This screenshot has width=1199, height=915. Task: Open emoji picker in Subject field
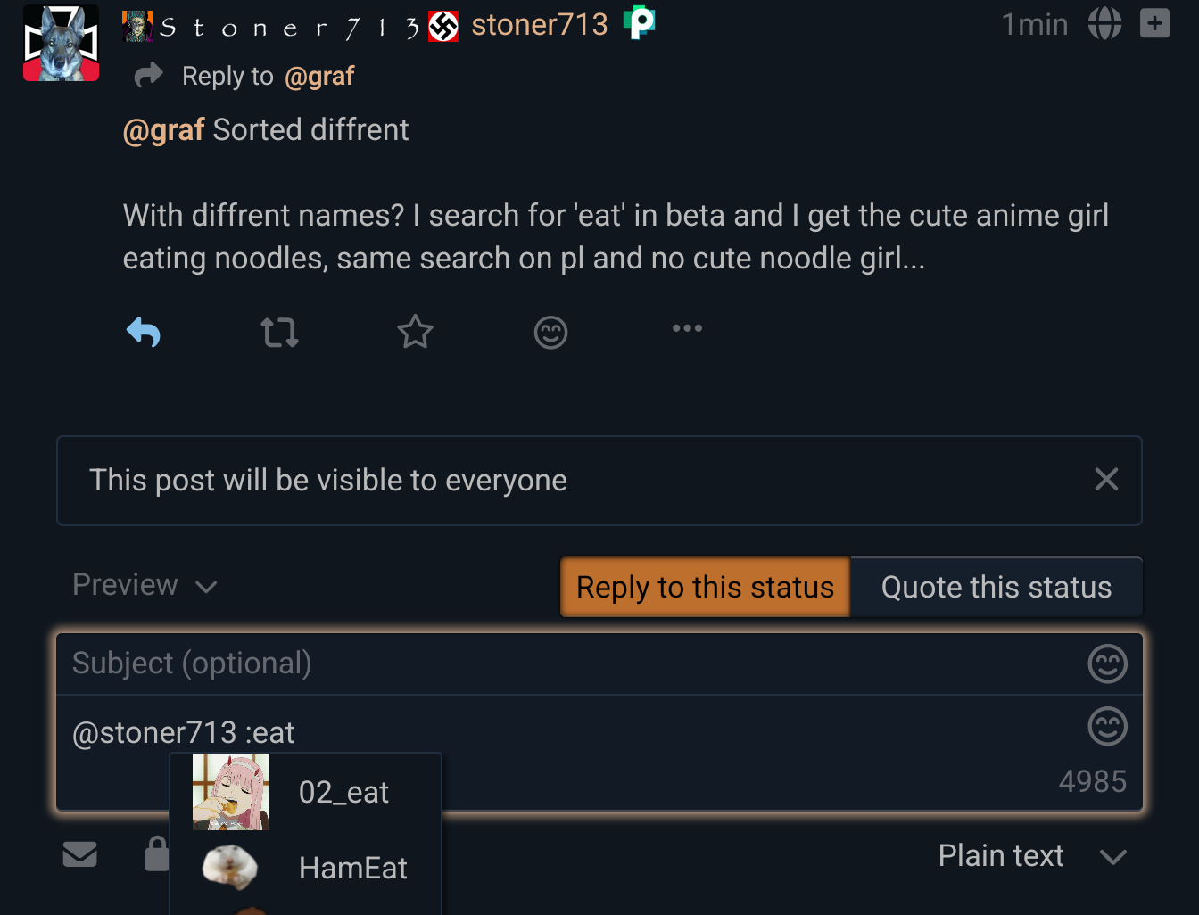click(1107, 664)
